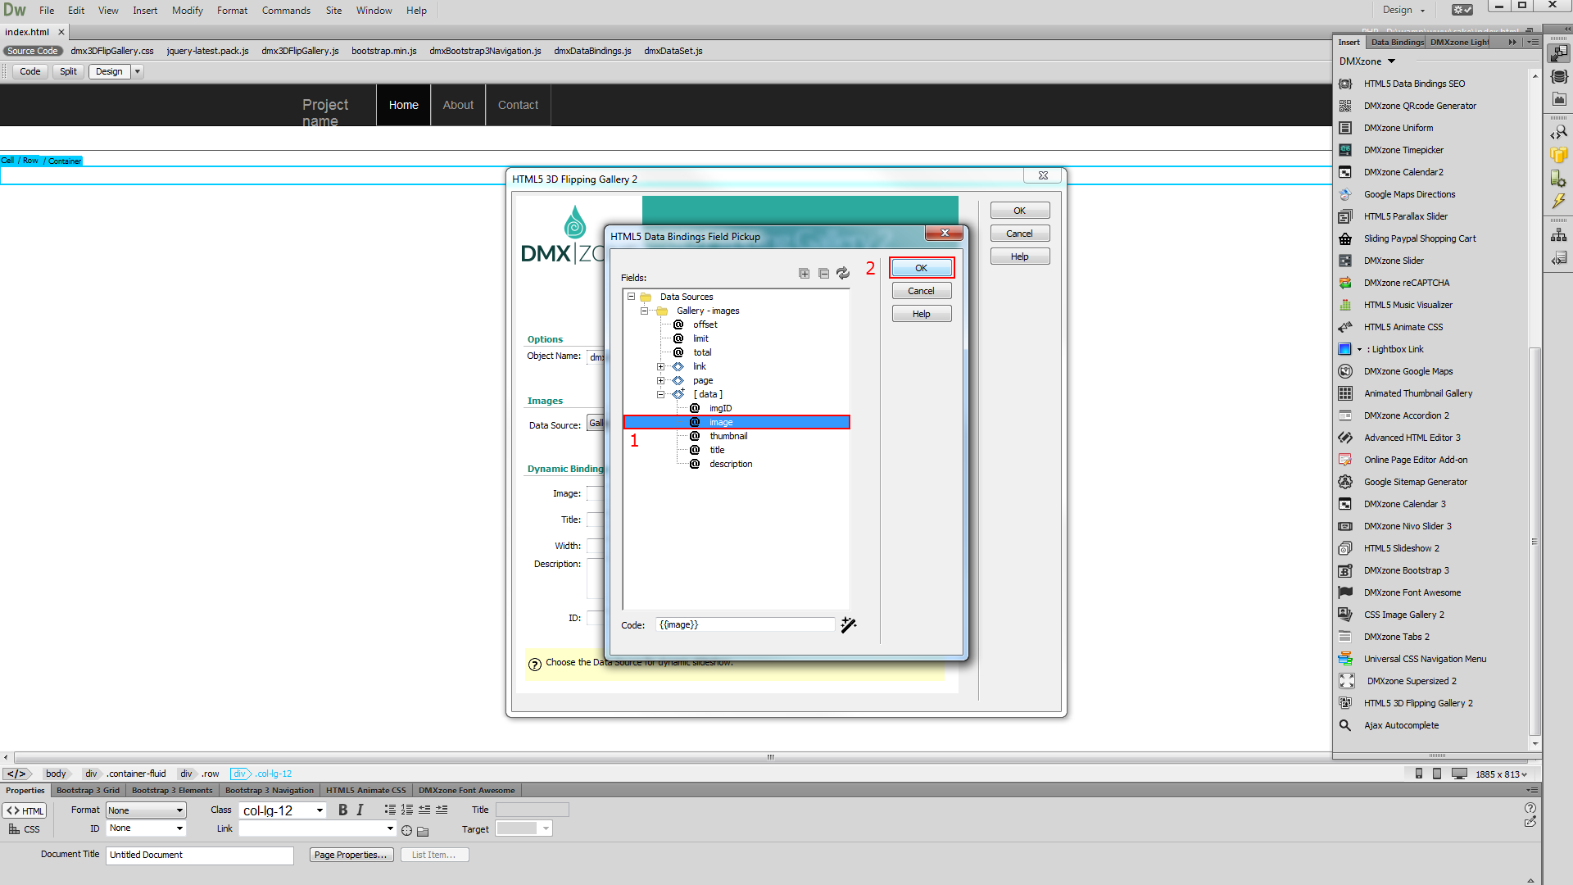Click the Code input field showing {{image}}
The image size is (1573, 885).
[745, 624]
